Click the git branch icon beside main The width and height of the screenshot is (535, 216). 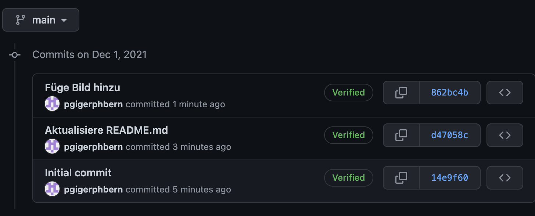click(20, 20)
